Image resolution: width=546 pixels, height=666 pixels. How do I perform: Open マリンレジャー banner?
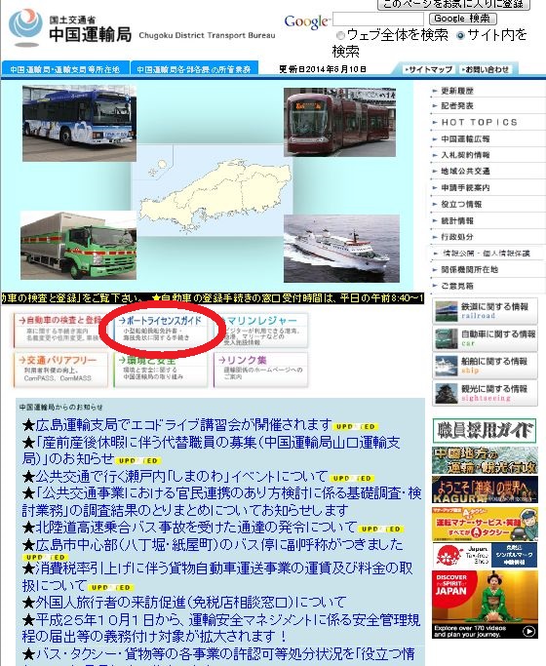[260, 331]
